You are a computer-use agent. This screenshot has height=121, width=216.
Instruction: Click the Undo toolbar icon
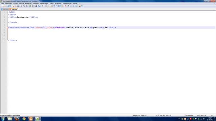[30, 6]
